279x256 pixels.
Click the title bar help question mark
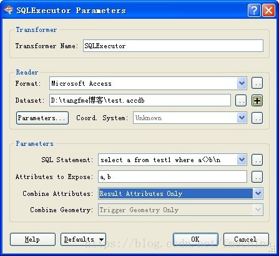254,10
